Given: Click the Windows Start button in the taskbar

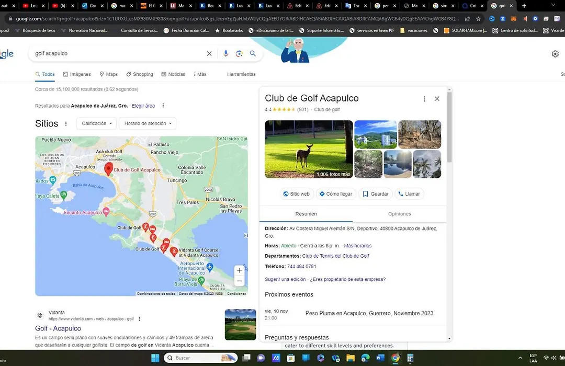Looking at the screenshot, I should click(155, 358).
